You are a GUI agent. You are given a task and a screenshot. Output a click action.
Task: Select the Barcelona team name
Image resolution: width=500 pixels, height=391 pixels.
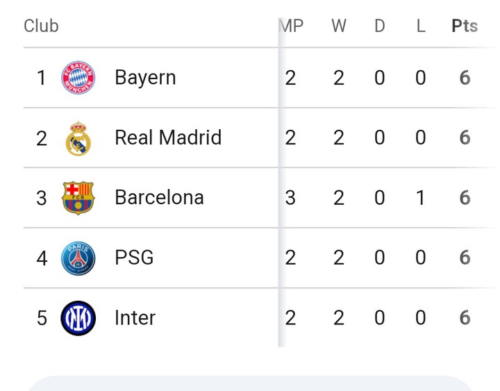click(x=159, y=198)
